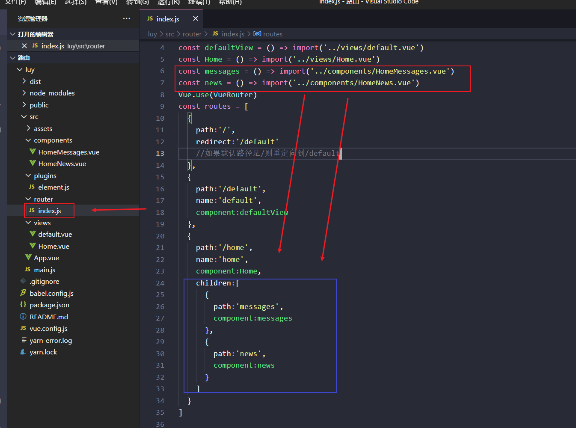The height and width of the screenshot is (428, 576).
Task: Collapse the src folder
Action: pos(24,116)
